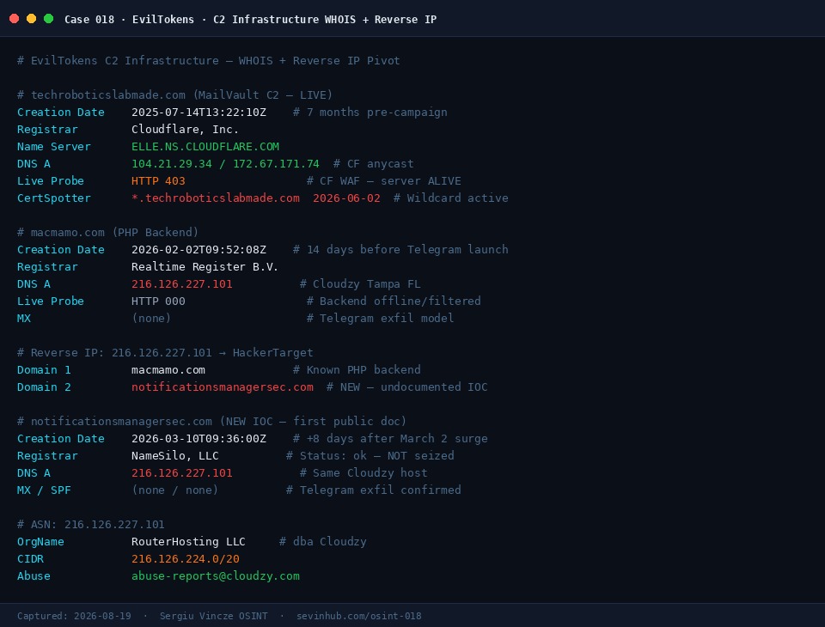Select the 'CIDR' label

[31, 558]
